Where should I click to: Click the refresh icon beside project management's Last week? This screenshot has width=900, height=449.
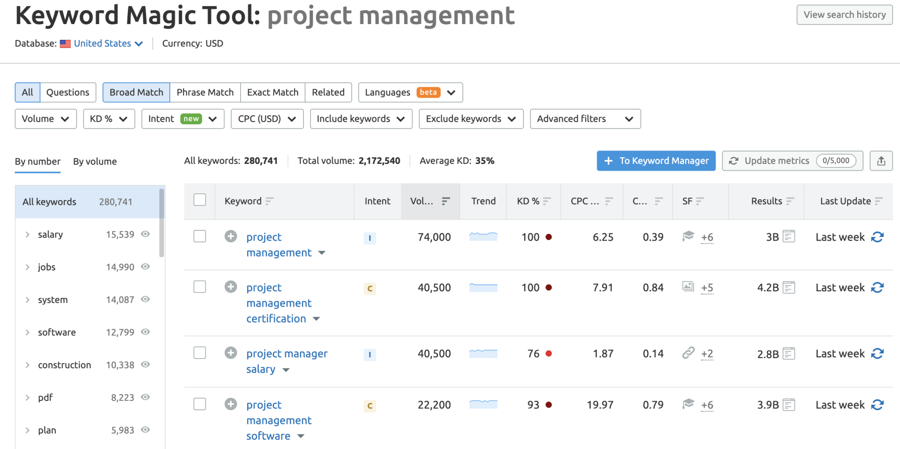878,237
